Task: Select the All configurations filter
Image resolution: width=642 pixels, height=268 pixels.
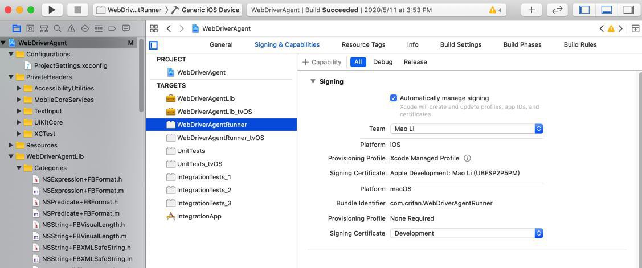Action: point(358,62)
